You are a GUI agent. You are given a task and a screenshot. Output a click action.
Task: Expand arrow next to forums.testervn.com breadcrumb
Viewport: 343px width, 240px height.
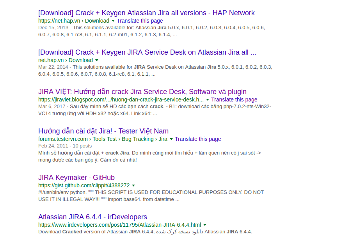point(171,139)
